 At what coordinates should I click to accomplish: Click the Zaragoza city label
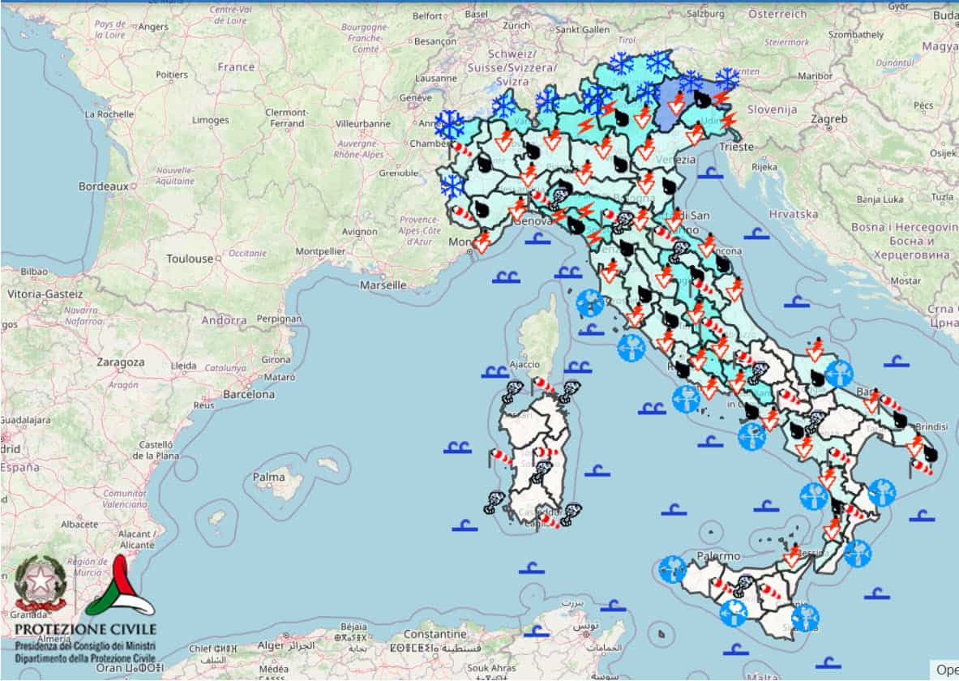(121, 362)
